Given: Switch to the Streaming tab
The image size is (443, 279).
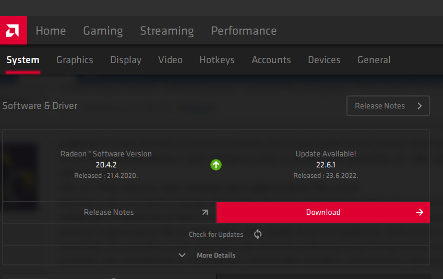Looking at the screenshot, I should tap(167, 31).
